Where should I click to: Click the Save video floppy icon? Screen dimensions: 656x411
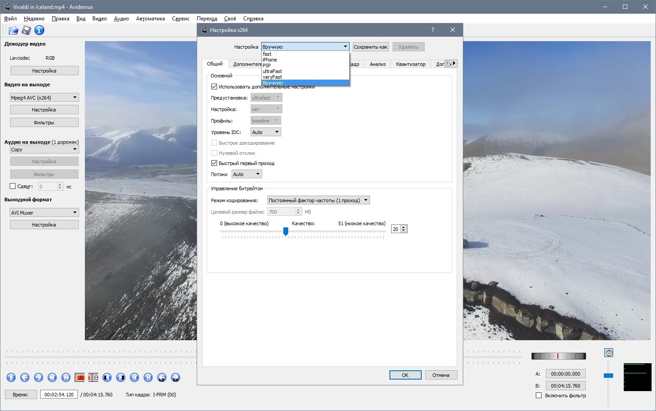point(27,30)
